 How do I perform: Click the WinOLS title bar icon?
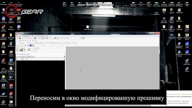tap(17, 33)
